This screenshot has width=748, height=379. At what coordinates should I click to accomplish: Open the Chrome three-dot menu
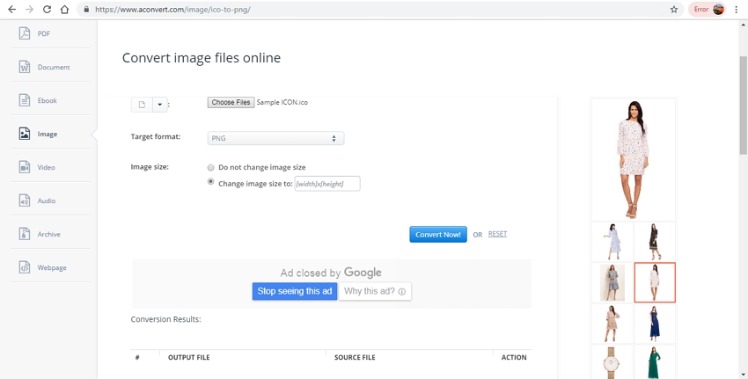pos(737,10)
